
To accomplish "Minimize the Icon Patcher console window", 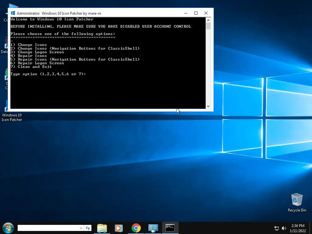I will [x=186, y=13].
